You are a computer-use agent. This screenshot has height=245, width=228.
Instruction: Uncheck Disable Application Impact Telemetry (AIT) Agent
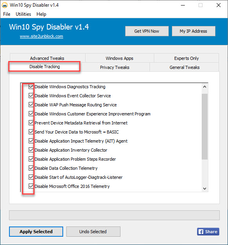[x=31, y=141]
